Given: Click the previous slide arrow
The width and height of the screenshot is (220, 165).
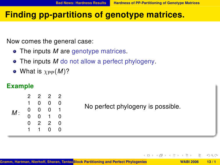Looking at the screenshot, I should 144,155.
